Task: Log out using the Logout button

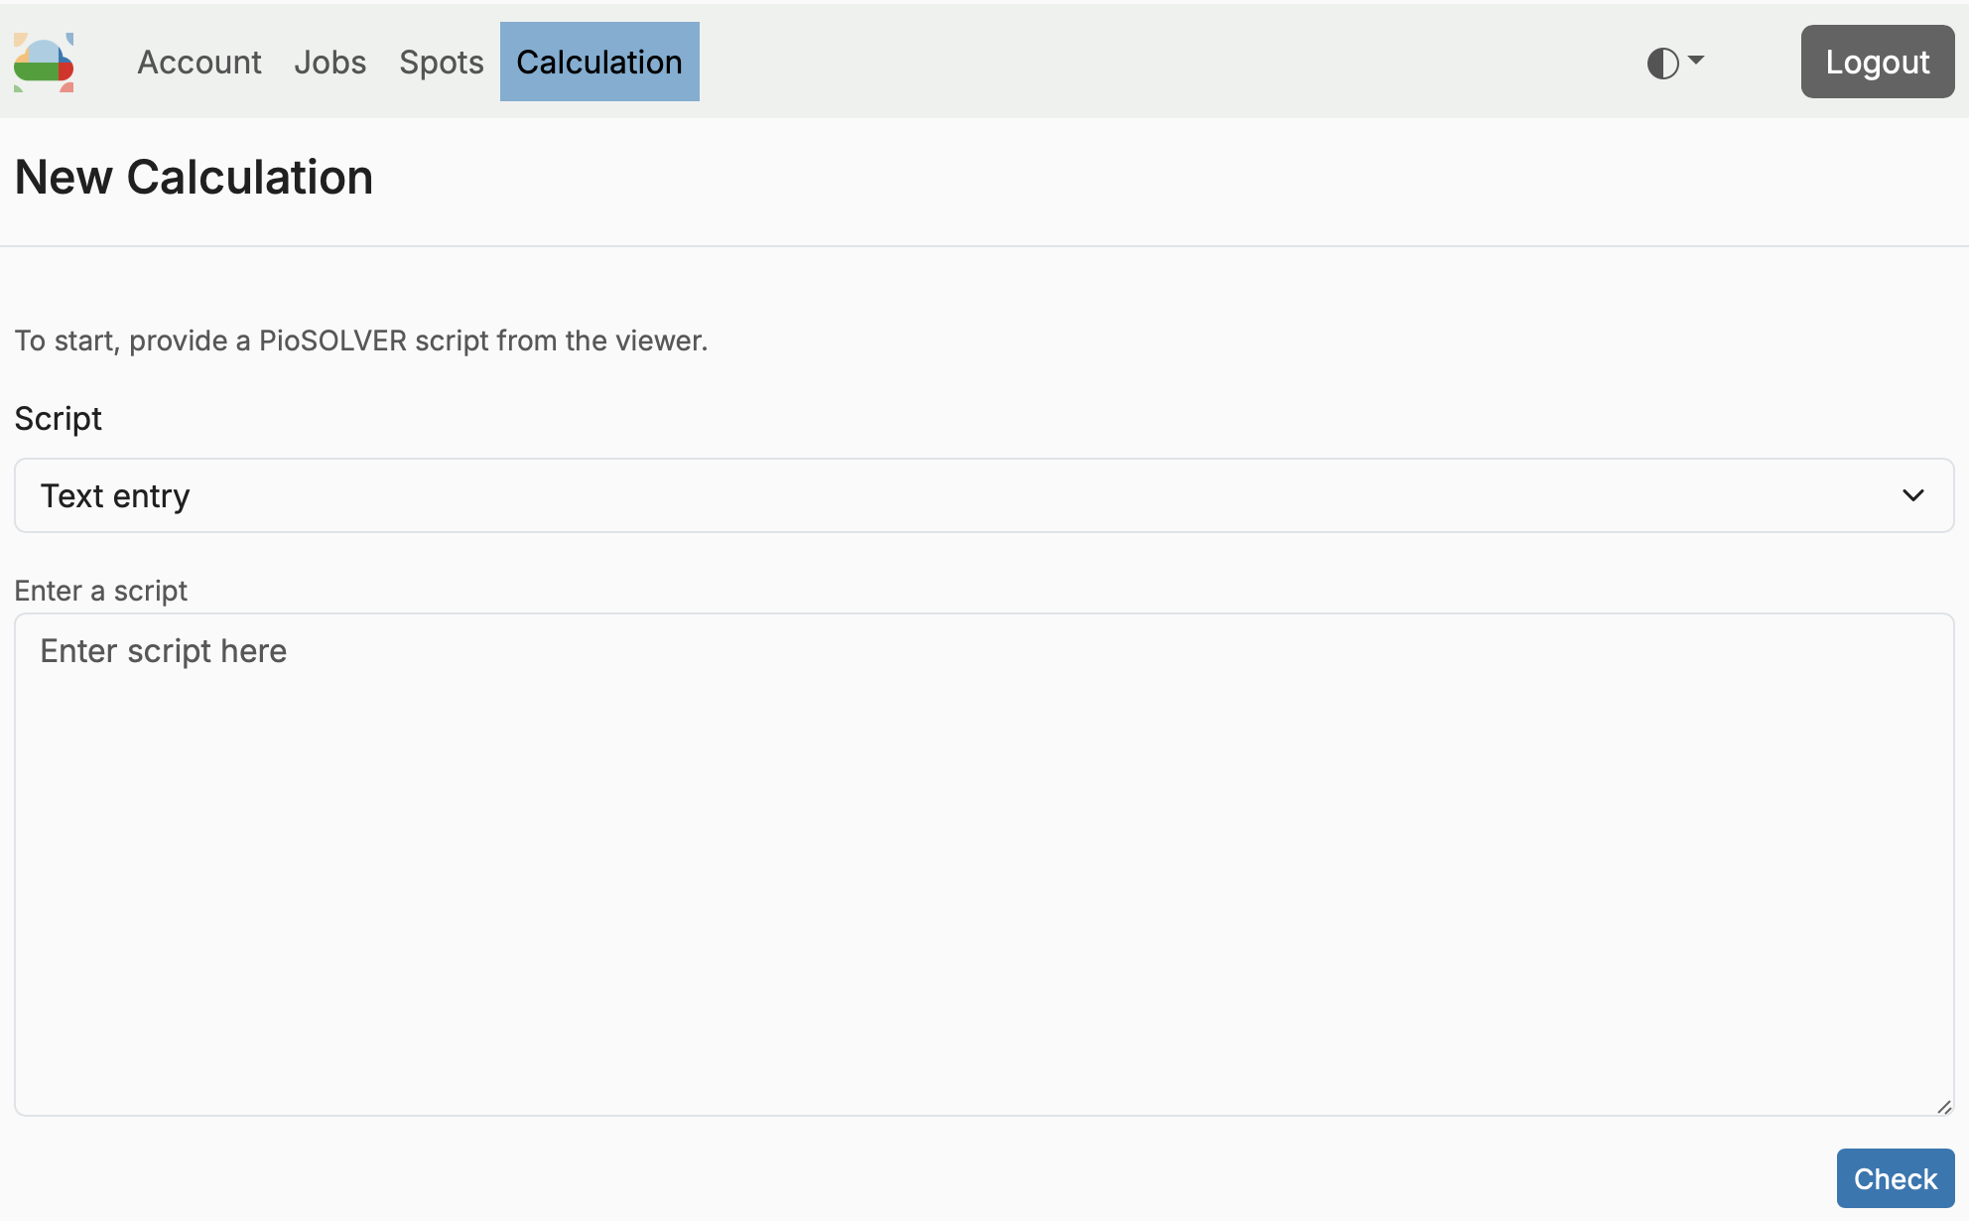Action: [1878, 62]
